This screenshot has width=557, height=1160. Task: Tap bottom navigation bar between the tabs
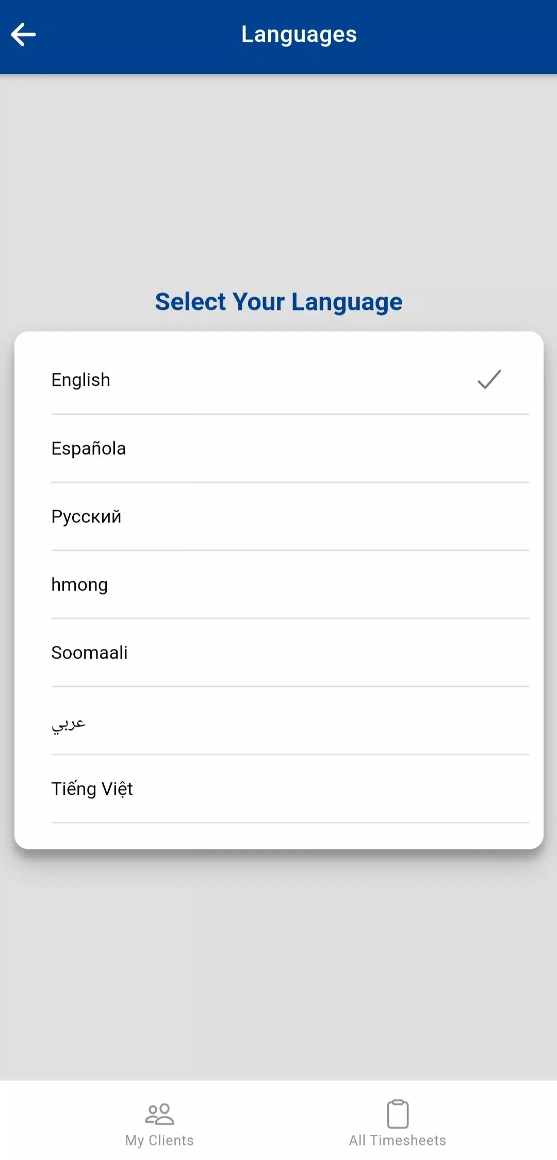pyautogui.click(x=278, y=1120)
